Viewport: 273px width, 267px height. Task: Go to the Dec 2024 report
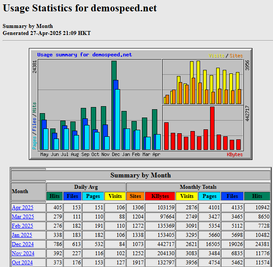pyautogui.click(x=22, y=244)
